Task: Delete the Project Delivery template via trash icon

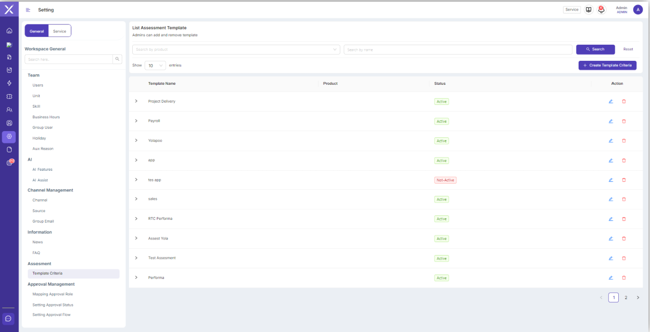Action: click(x=624, y=101)
